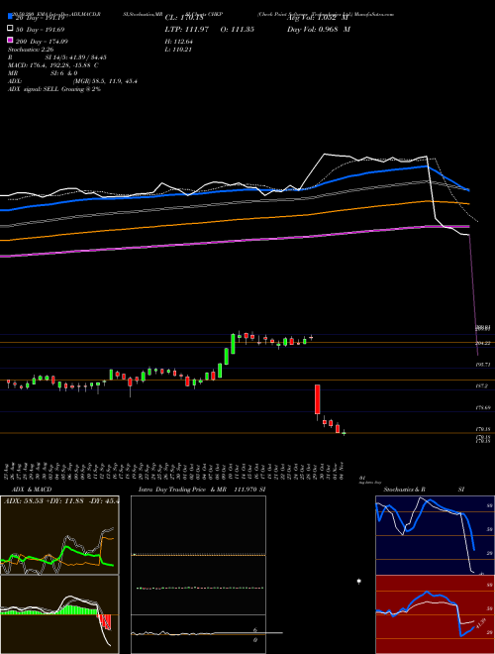Select the '50 Day - 191.69' legend text
The width and height of the screenshot is (495, 654).
[x=41, y=30]
